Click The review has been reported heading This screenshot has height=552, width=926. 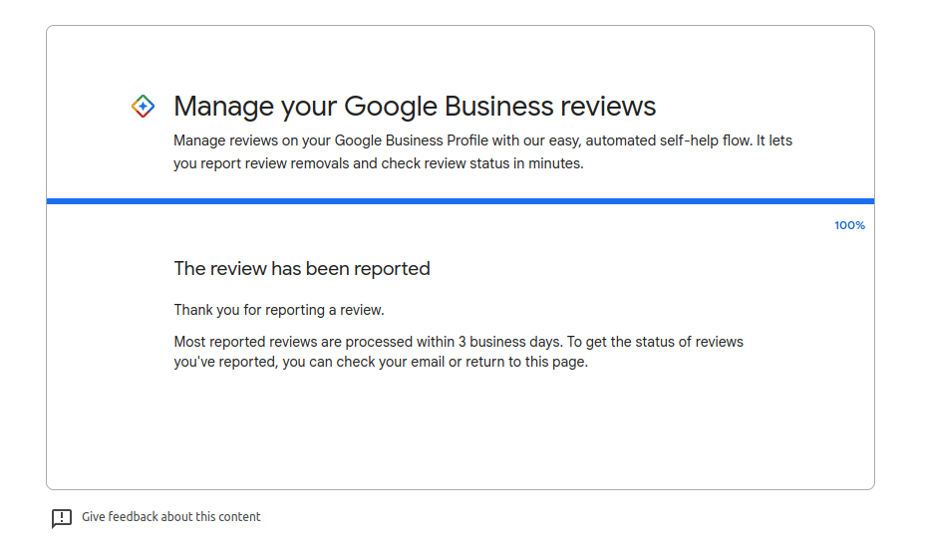302,269
